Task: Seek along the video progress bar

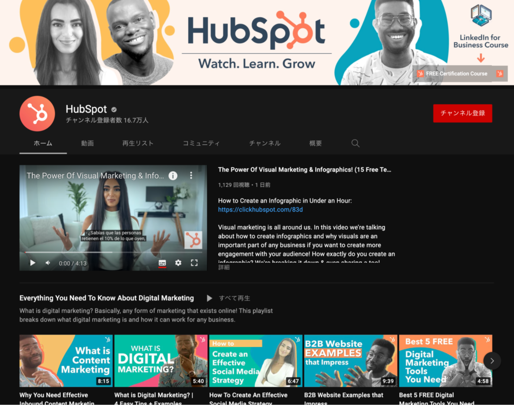Action: [113, 252]
